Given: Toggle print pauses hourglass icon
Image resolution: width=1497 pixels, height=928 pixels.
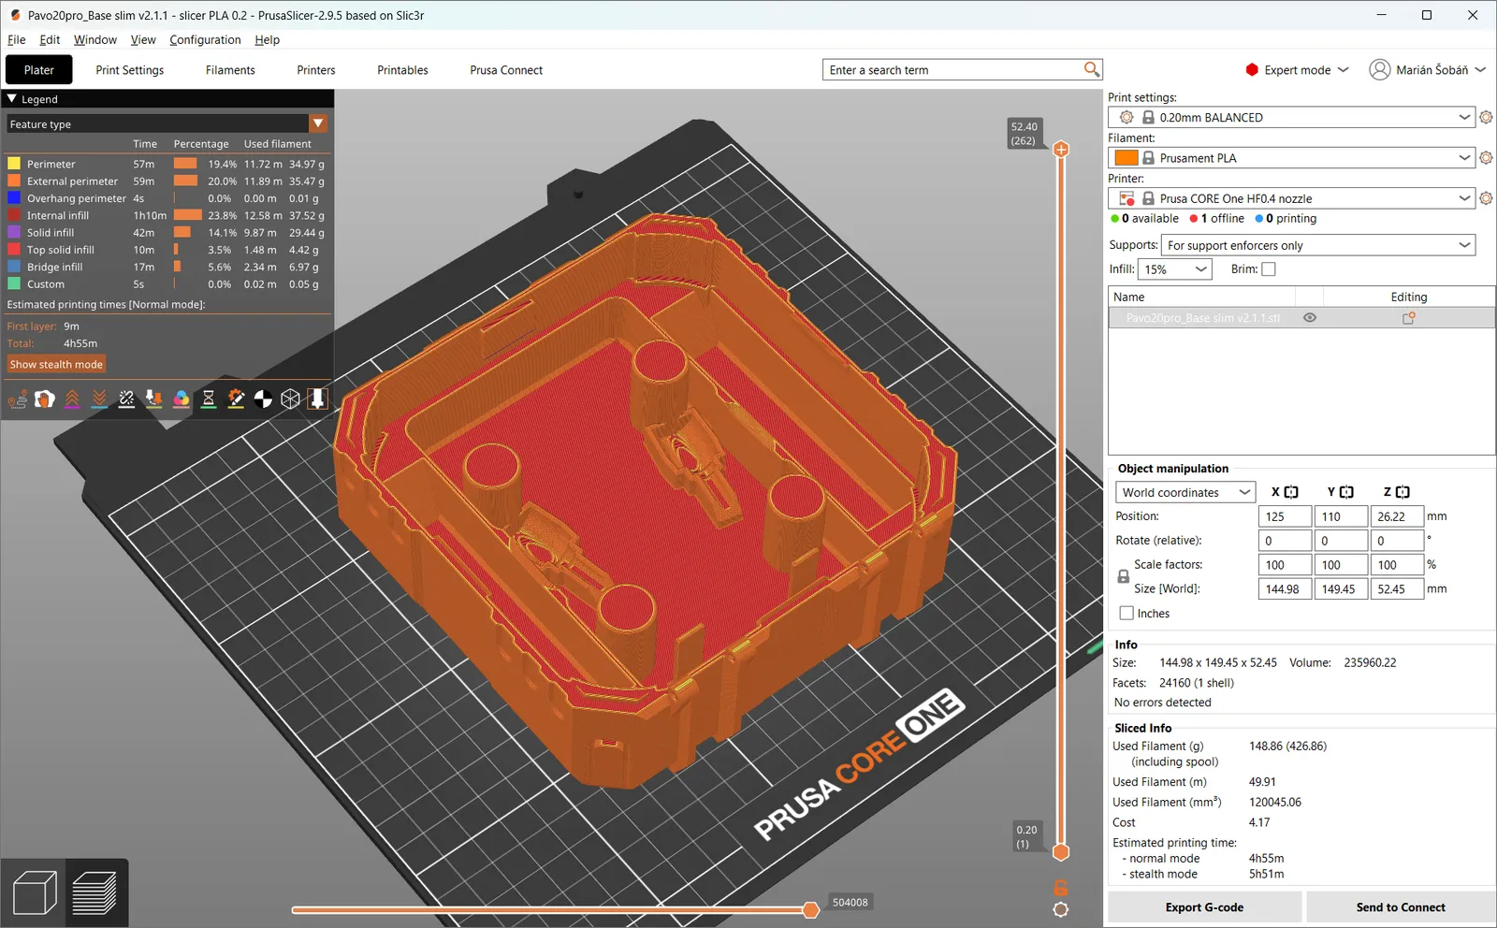Looking at the screenshot, I should (x=209, y=399).
